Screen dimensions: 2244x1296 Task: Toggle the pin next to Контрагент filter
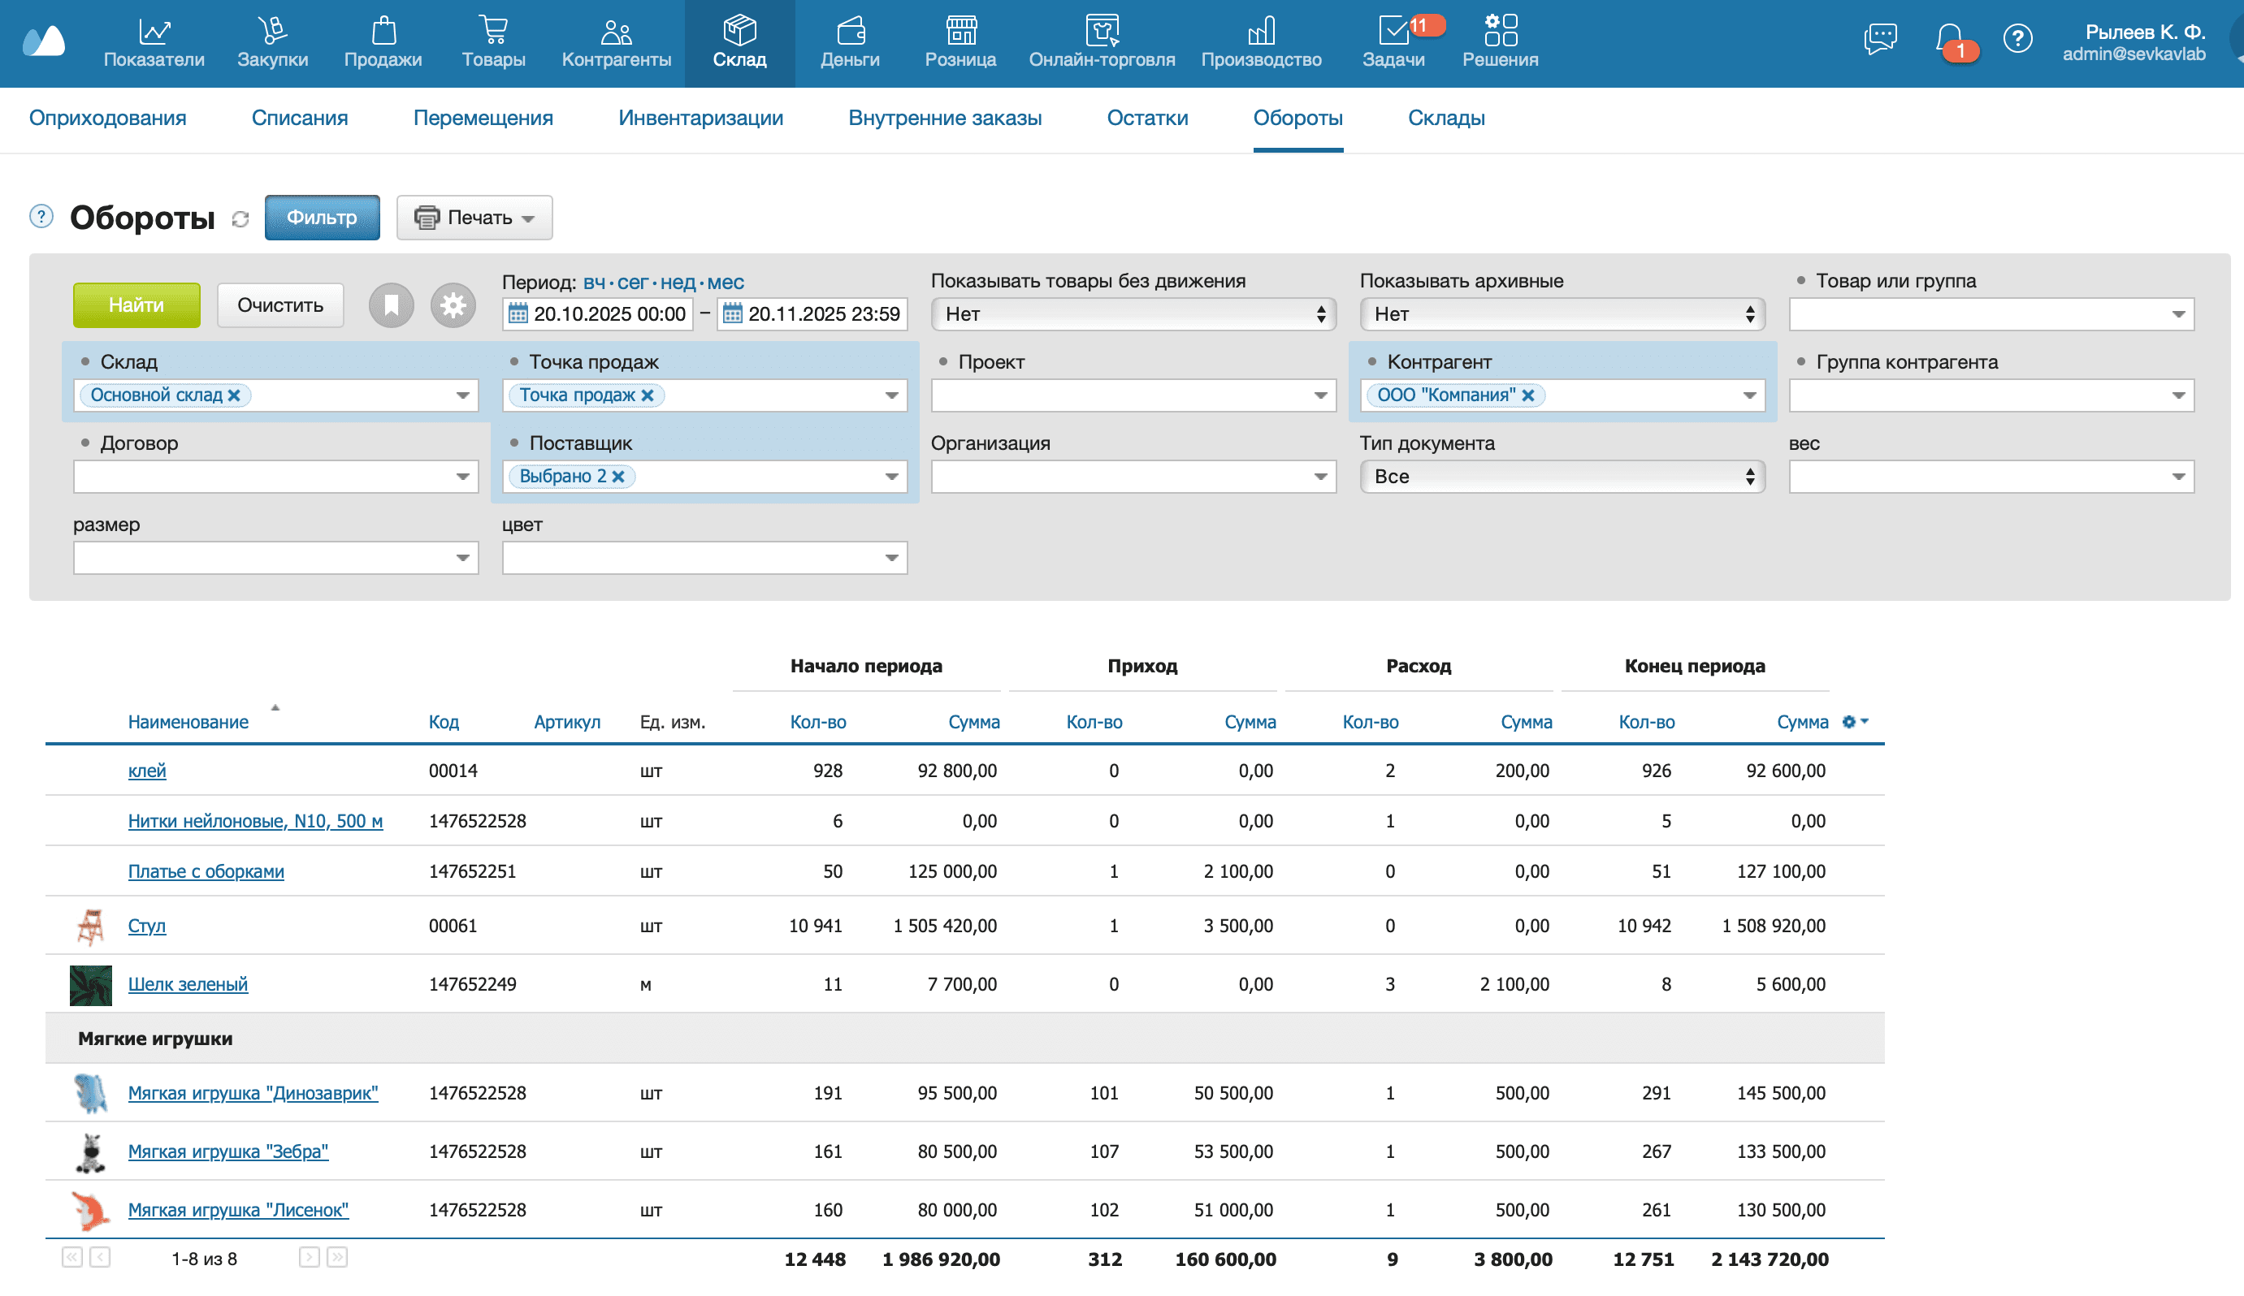click(x=1371, y=361)
